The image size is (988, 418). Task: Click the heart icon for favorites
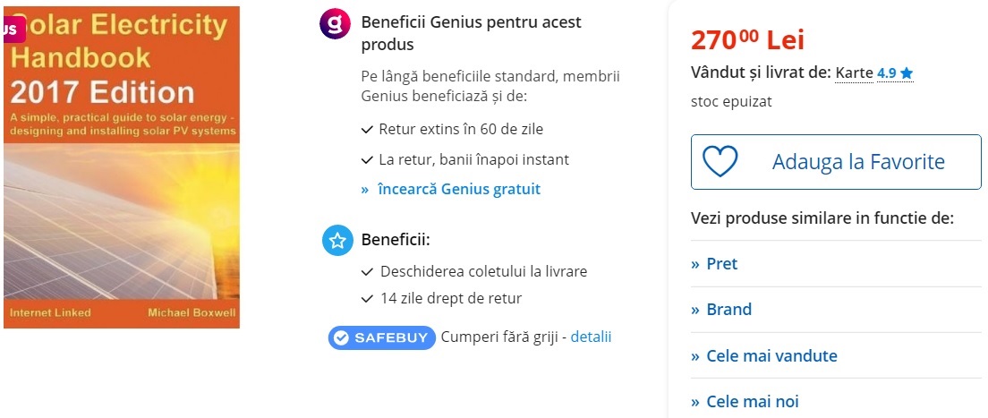tap(720, 161)
